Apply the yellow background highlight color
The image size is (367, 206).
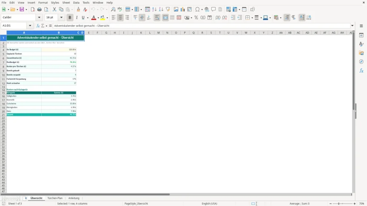pos(103,18)
